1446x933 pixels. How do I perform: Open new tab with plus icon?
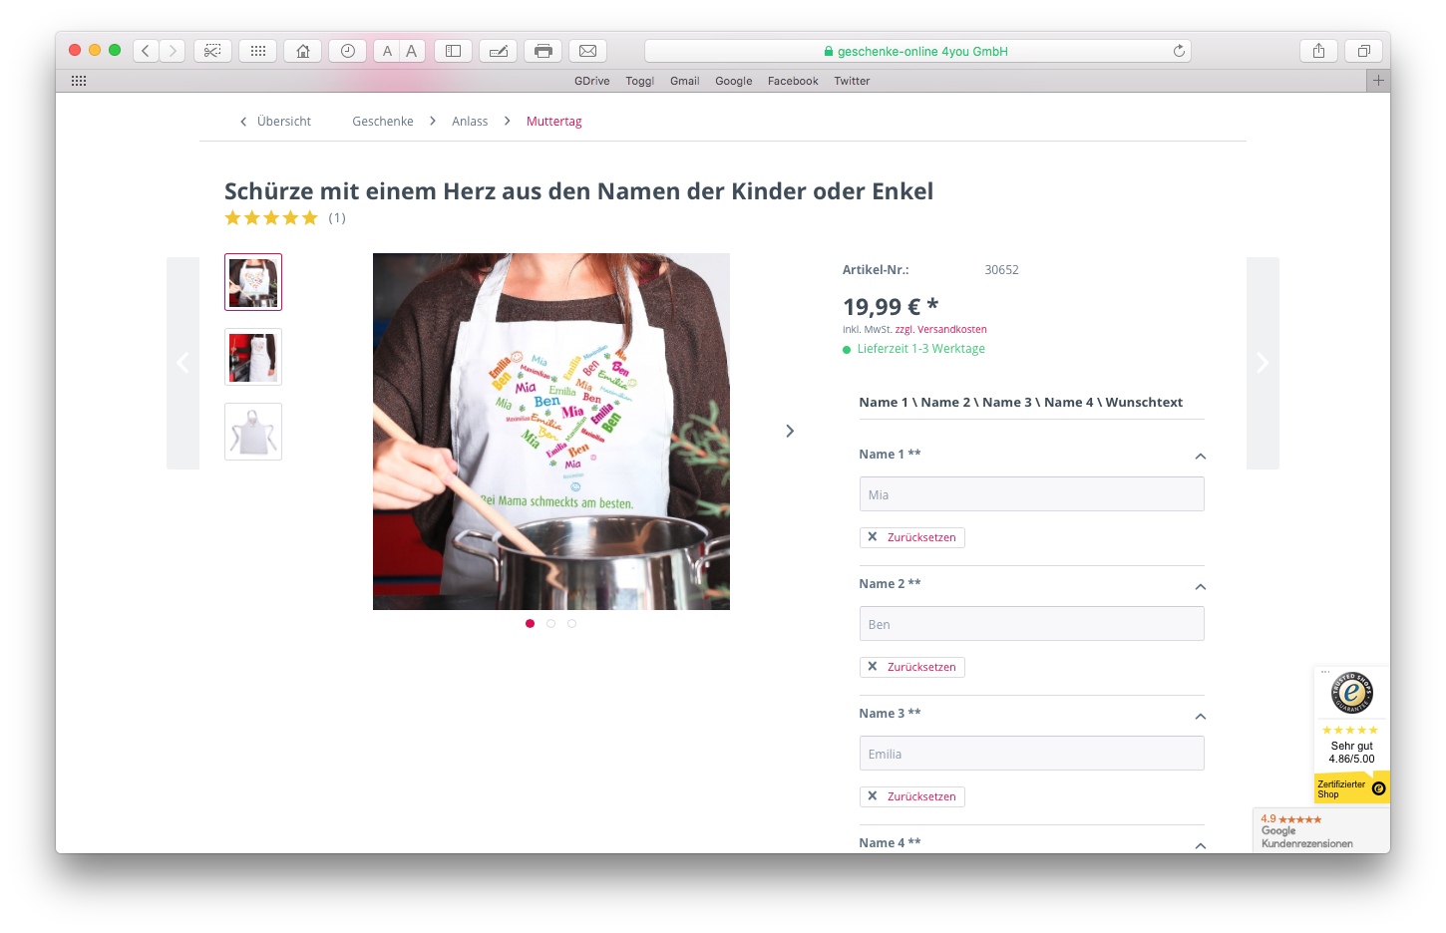(x=1378, y=81)
